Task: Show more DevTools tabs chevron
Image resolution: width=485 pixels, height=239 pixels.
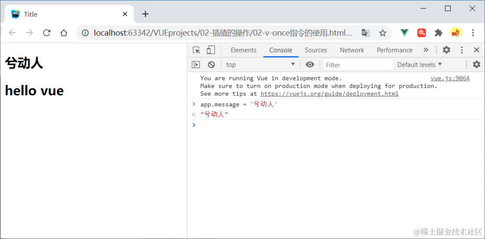Action: click(x=426, y=50)
